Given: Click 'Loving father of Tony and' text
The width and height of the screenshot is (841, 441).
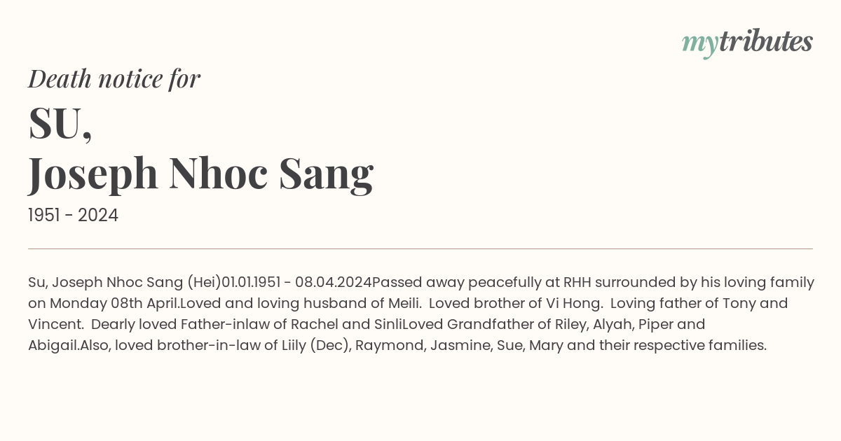Looking at the screenshot, I should coord(699,304).
